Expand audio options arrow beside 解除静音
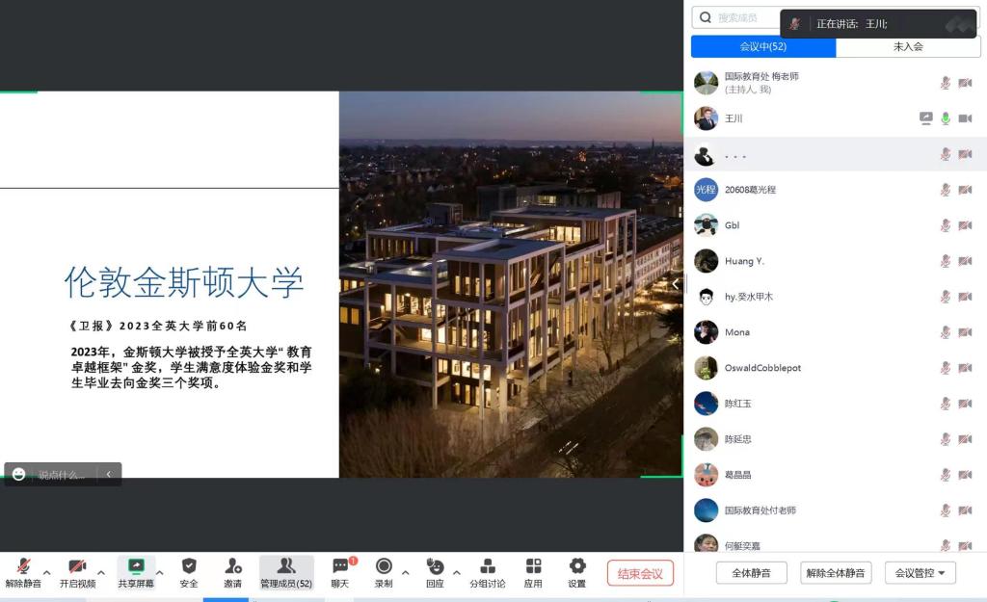Viewport: 987px width, 602px height. click(x=47, y=573)
